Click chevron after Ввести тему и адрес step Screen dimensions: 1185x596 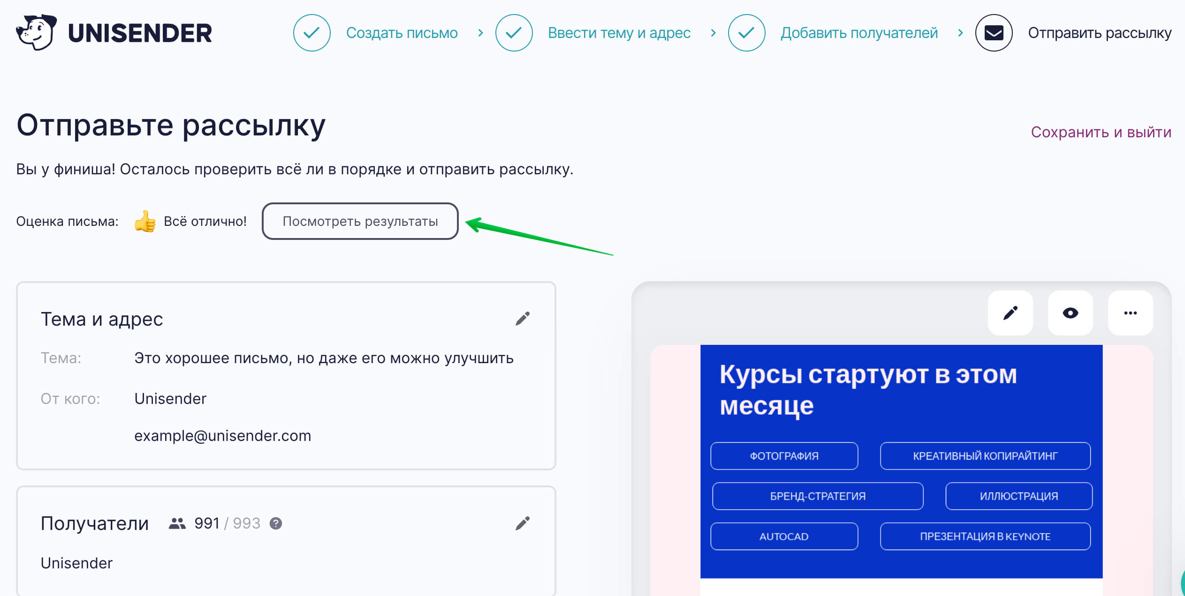(713, 33)
